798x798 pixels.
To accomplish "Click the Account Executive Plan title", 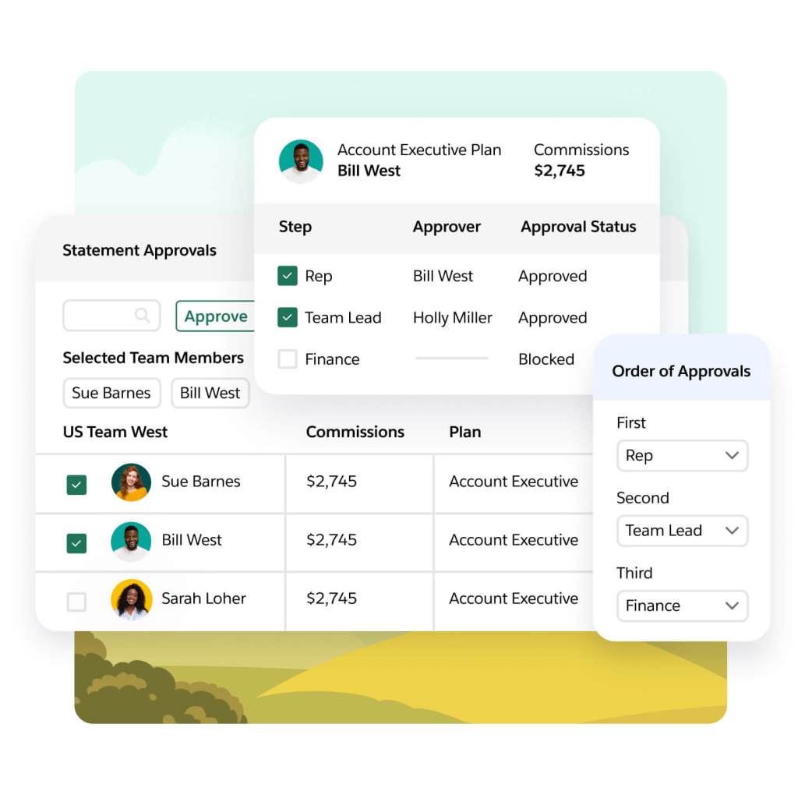I will (x=419, y=150).
